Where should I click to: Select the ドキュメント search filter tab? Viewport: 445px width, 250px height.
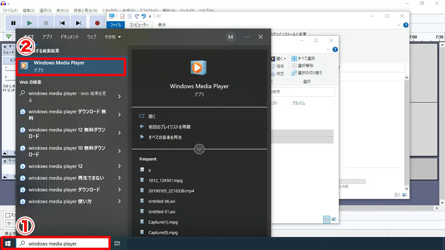click(70, 37)
